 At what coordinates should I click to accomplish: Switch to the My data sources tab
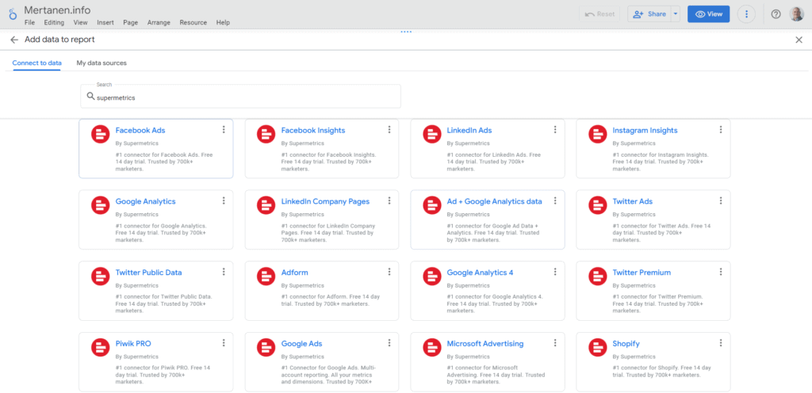coord(101,63)
